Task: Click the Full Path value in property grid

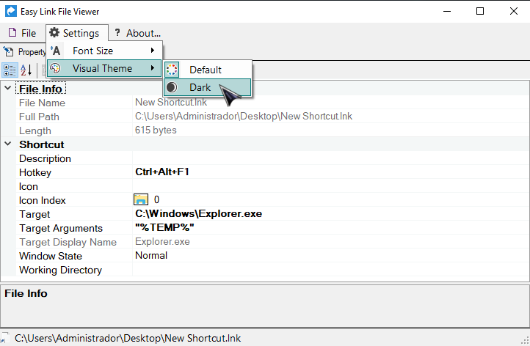Action: click(x=244, y=117)
